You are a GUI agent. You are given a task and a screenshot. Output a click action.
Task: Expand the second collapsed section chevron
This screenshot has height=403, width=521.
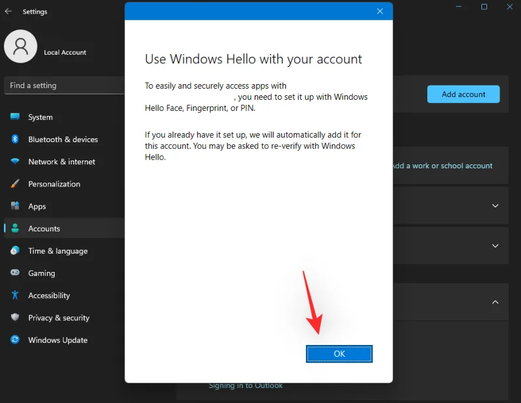point(495,246)
